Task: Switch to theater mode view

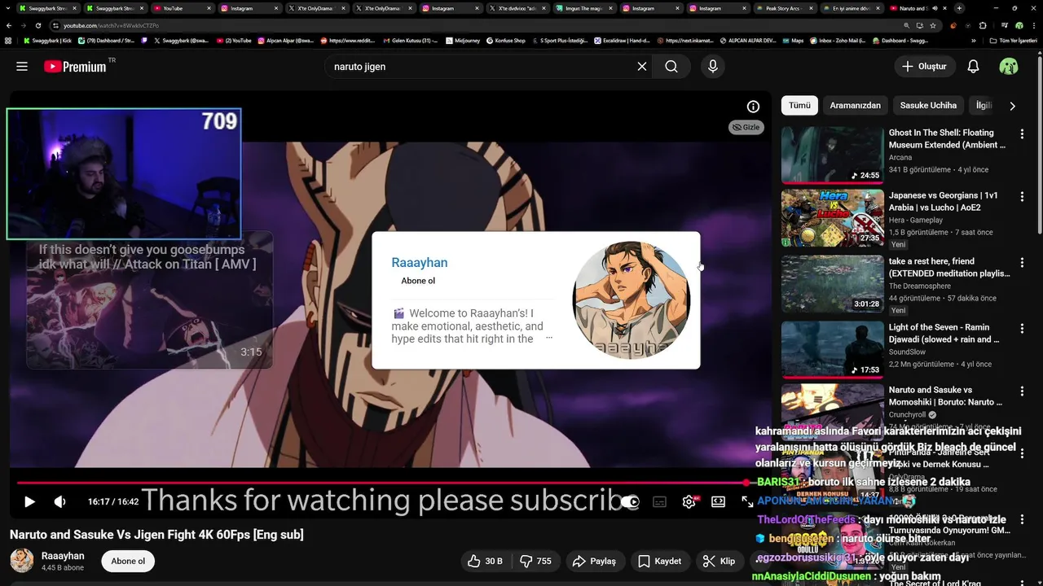Action: 718,502
